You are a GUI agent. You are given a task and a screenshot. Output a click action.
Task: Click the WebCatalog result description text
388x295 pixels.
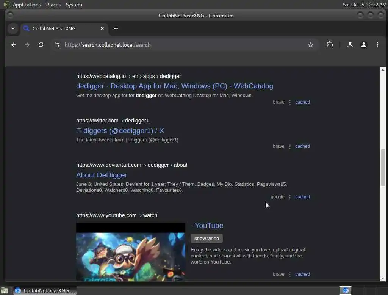164,95
